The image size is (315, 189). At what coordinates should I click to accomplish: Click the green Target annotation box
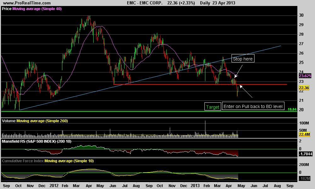click(x=213, y=107)
